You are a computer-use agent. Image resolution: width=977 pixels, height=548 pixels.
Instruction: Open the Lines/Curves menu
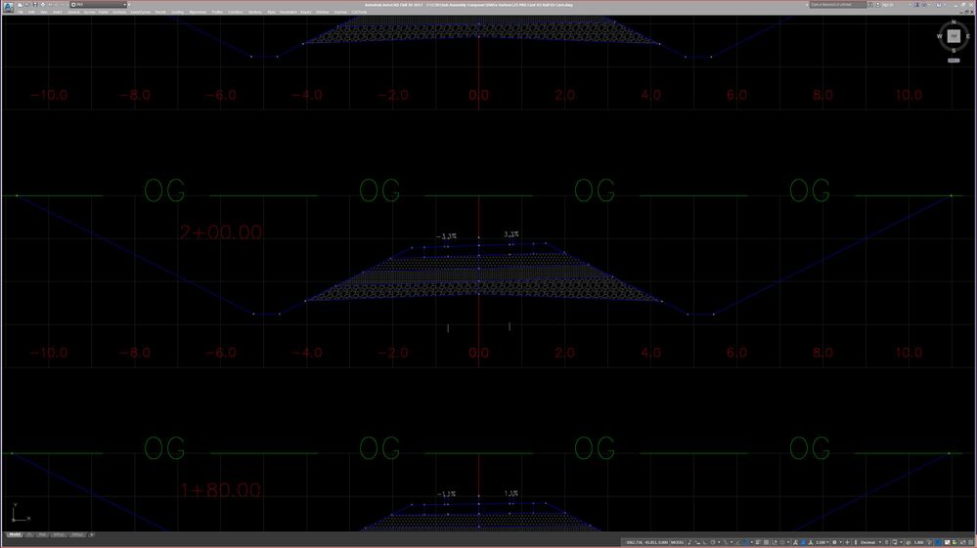click(x=140, y=12)
